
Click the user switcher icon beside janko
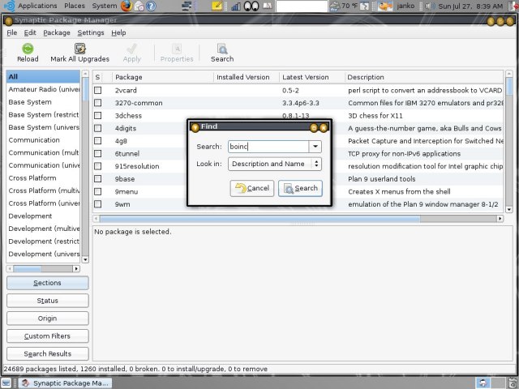pyautogui.click(x=385, y=6)
